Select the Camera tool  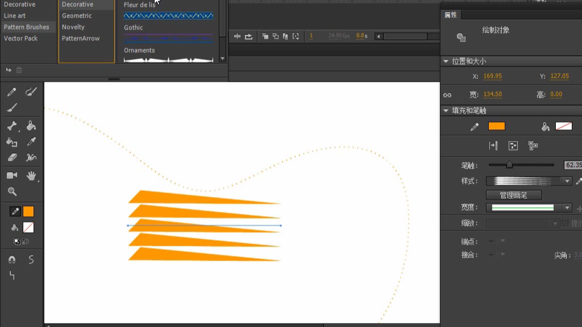pyautogui.click(x=12, y=175)
